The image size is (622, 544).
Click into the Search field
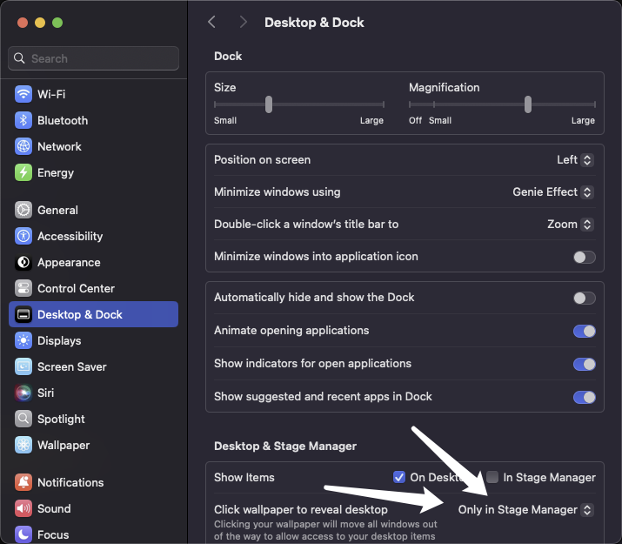click(x=93, y=58)
